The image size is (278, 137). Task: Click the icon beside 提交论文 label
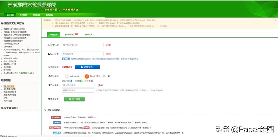coord(49,99)
